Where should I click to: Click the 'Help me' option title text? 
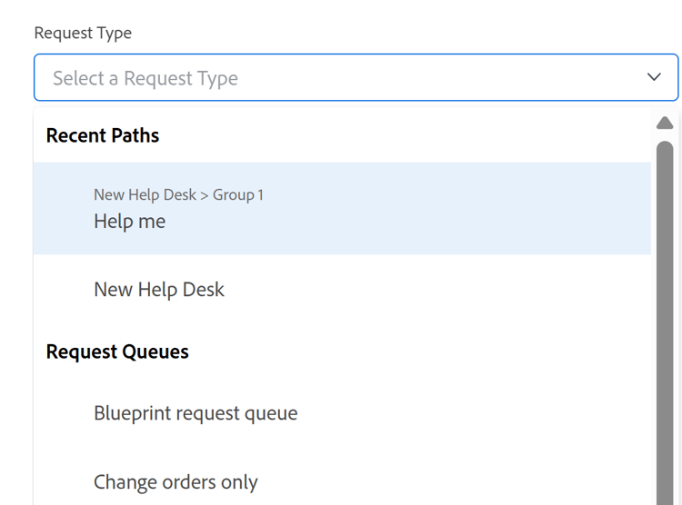[129, 221]
